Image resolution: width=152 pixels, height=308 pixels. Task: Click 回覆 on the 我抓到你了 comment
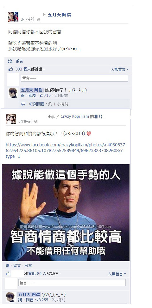click(x=32, y=96)
